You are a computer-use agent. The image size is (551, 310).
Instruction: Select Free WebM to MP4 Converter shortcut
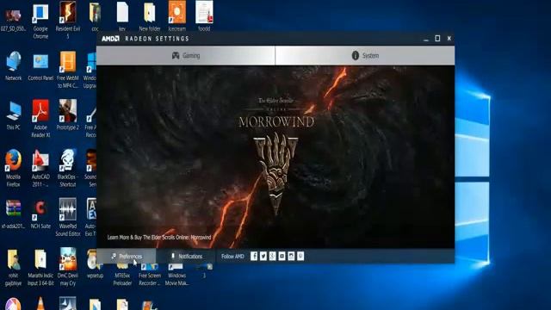[67, 70]
